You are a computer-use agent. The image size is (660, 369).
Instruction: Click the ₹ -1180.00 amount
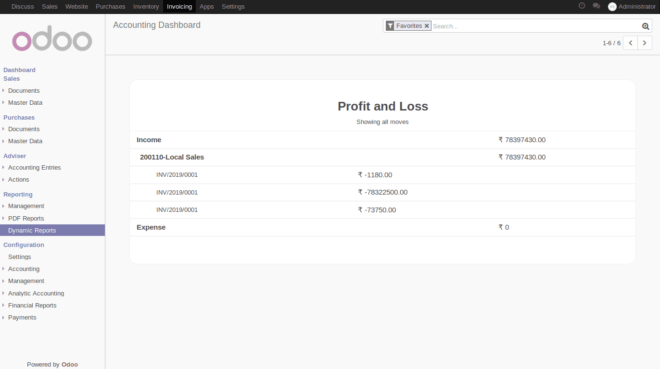375,175
